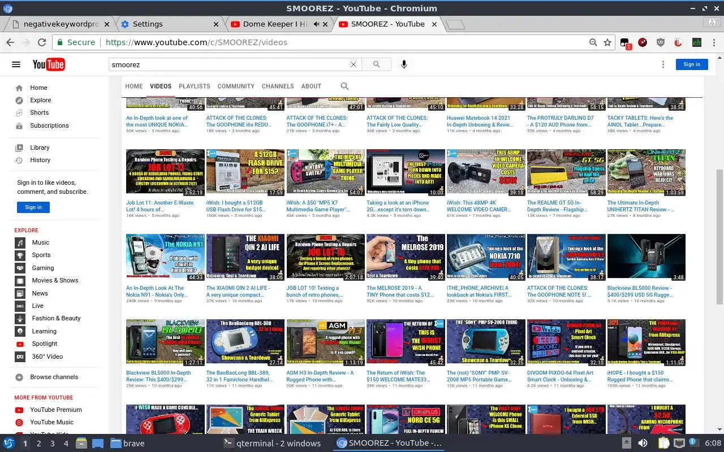Open the YouTube hamburger guide menu

tap(16, 64)
